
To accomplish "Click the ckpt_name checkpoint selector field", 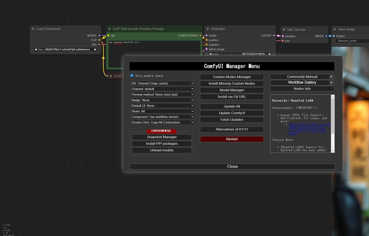I will click(65, 49).
